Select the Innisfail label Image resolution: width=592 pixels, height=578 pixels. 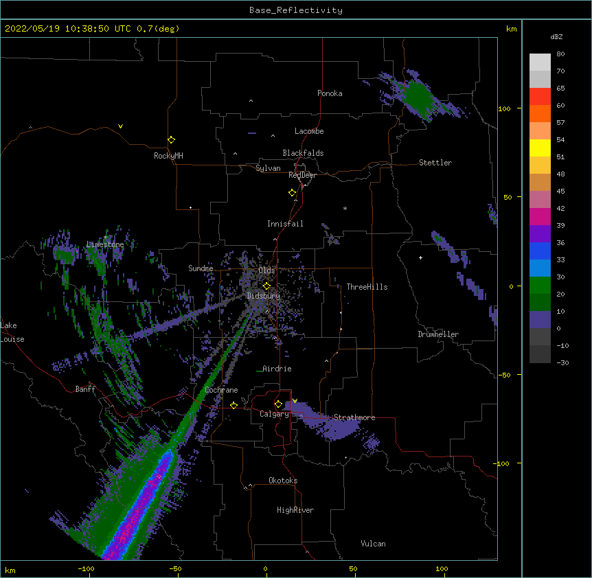point(285,224)
